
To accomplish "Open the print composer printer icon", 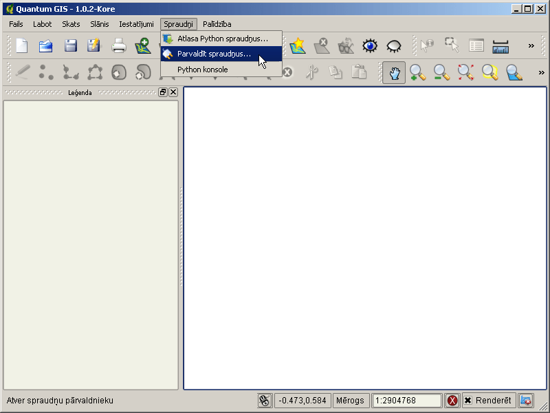I will (118, 45).
